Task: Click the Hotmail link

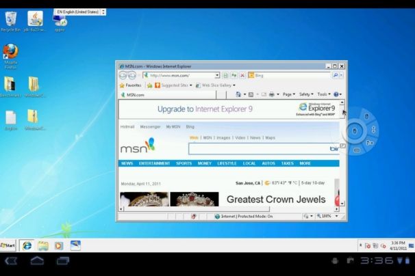Action: tap(127, 127)
